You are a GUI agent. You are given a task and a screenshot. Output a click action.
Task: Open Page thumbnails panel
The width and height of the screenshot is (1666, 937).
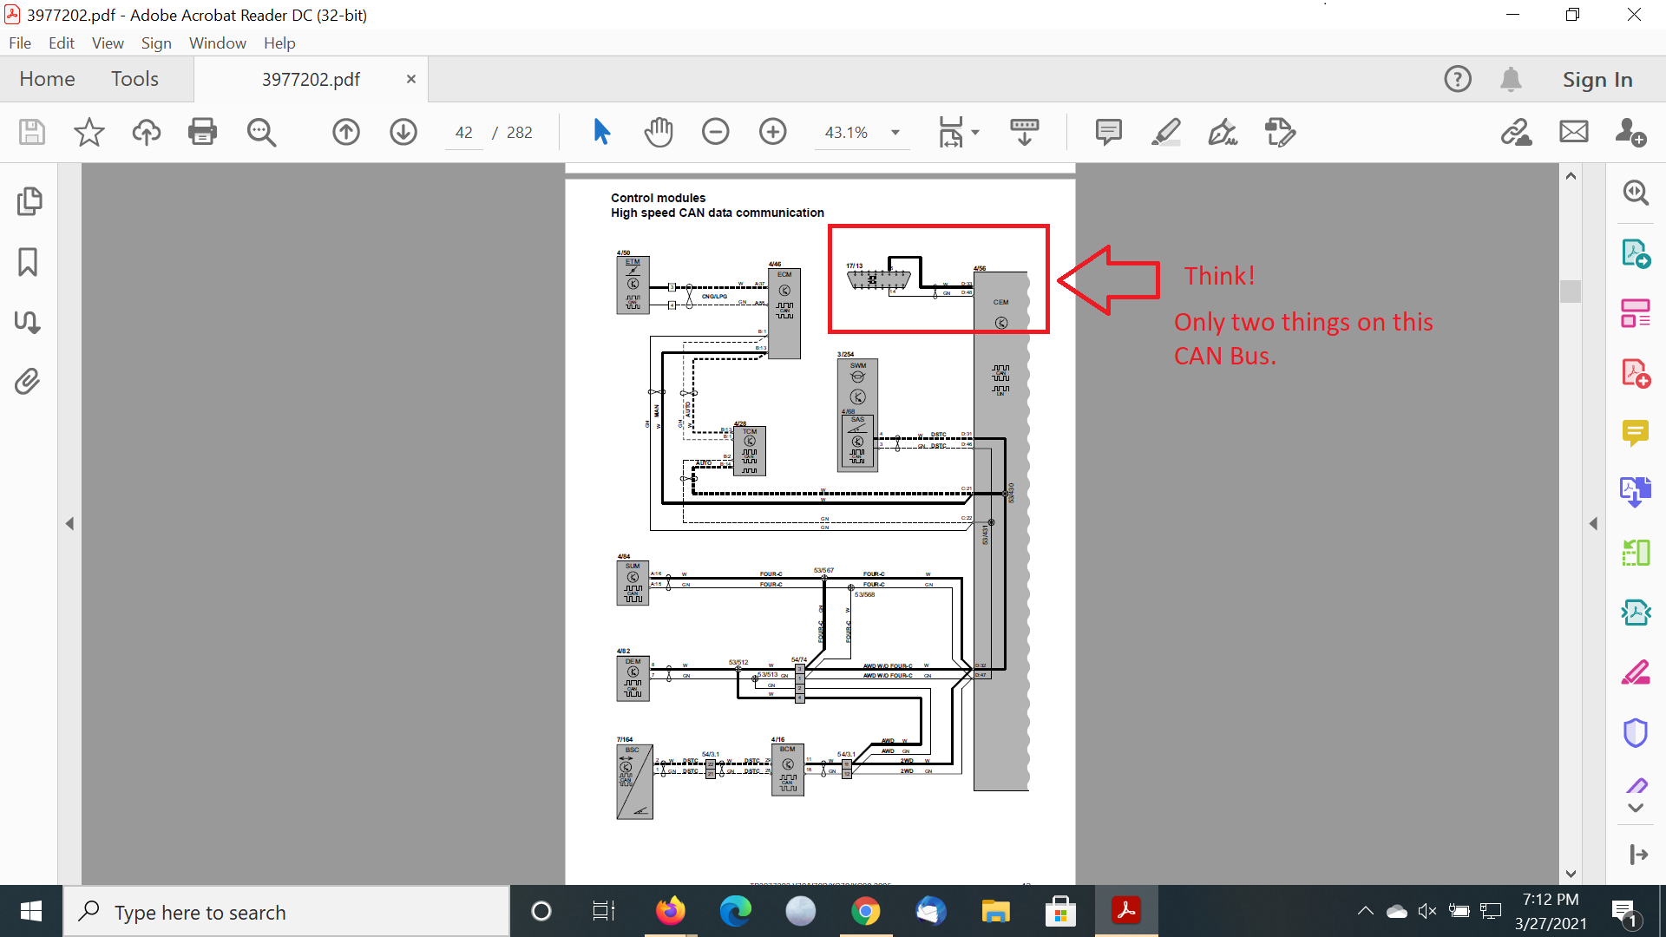pos(28,201)
